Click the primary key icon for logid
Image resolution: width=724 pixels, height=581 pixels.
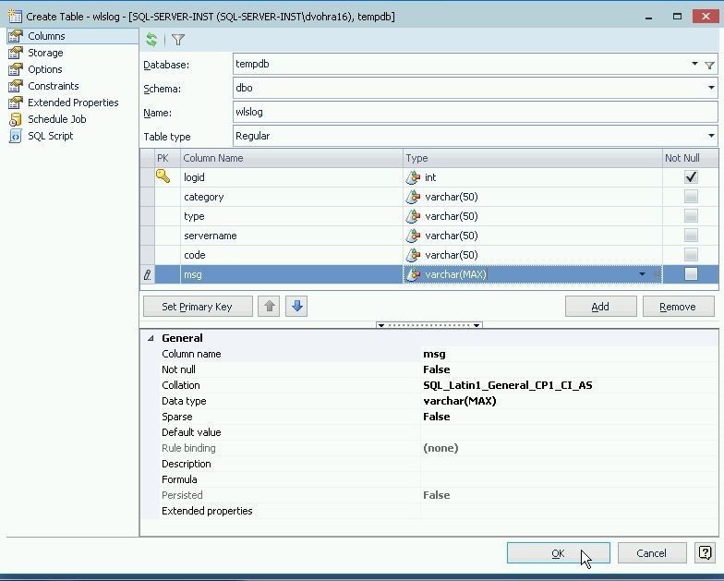pyautogui.click(x=163, y=176)
